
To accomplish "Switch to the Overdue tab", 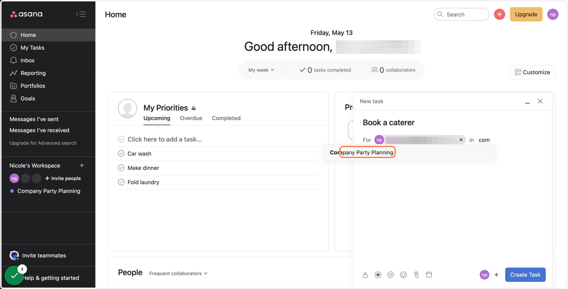I will click(191, 118).
